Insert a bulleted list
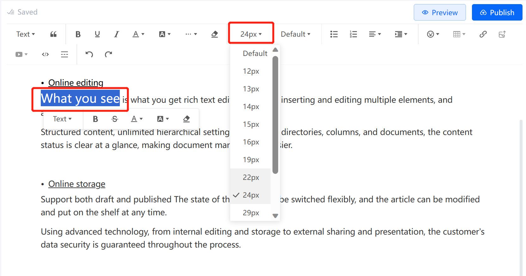The width and height of the screenshot is (526, 276). click(x=334, y=34)
